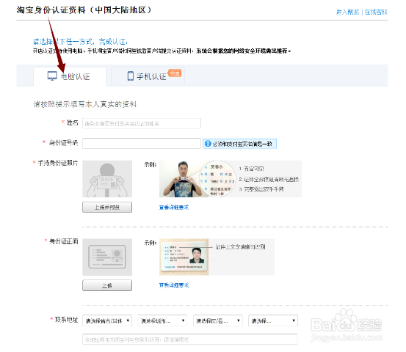Open the handheld ID example photo
Screen dimensions: 406x352
point(184,179)
